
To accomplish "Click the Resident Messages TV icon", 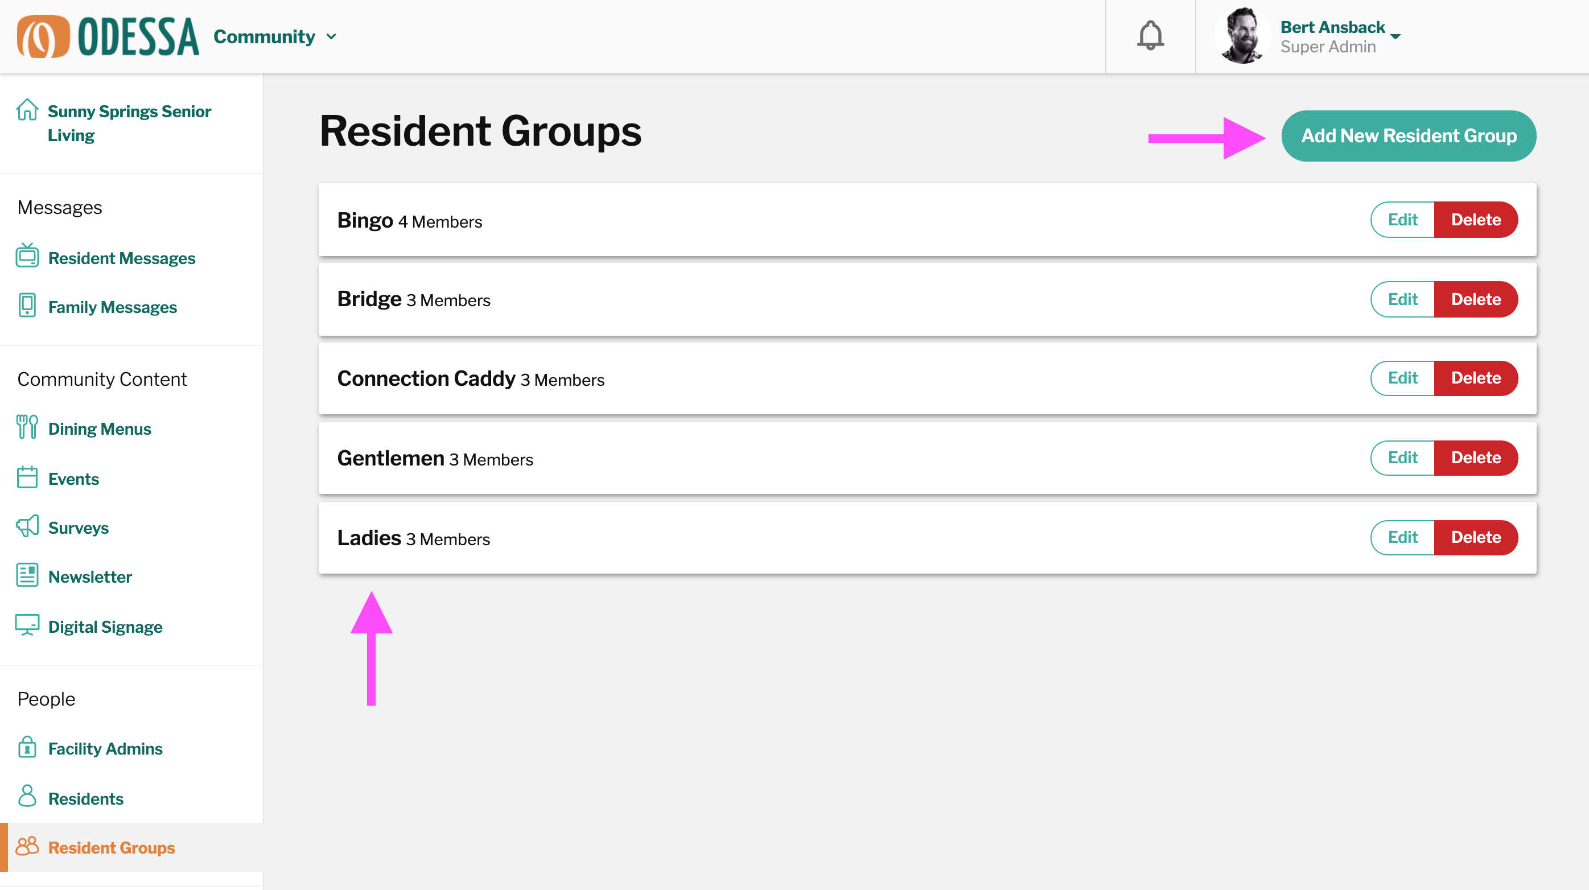I will [27, 256].
